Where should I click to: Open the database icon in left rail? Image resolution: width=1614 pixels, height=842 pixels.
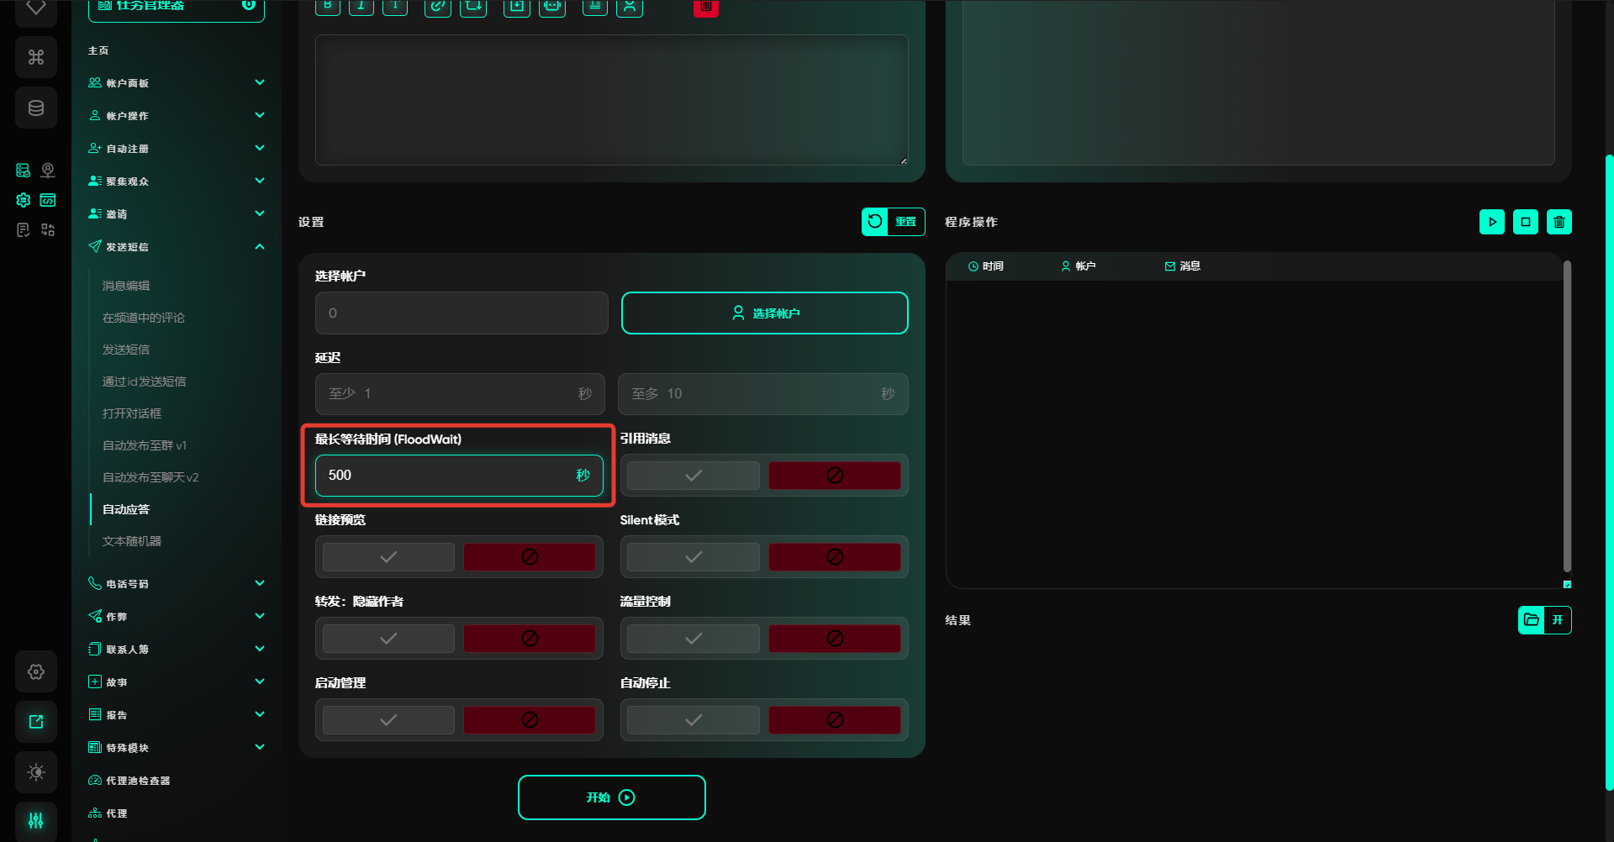tap(36, 108)
